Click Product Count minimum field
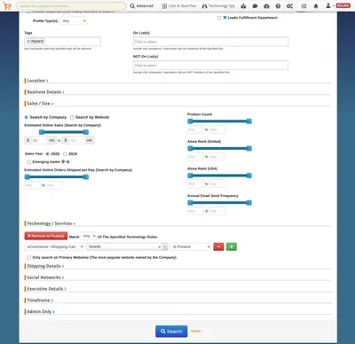 point(195,129)
